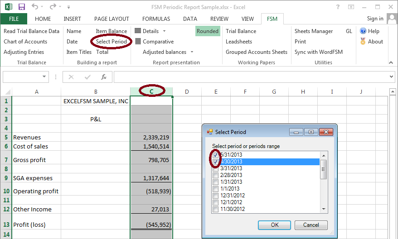398x239 pixels.
Task: Click the formula bar Cancel X icon
Action: pyautogui.click(x=71, y=77)
